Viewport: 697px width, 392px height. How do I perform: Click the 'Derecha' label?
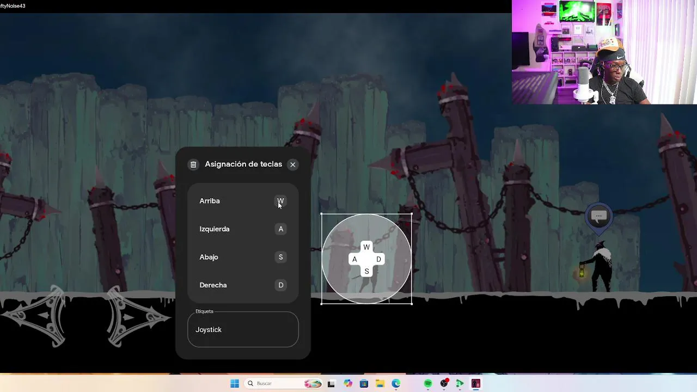[213, 285]
